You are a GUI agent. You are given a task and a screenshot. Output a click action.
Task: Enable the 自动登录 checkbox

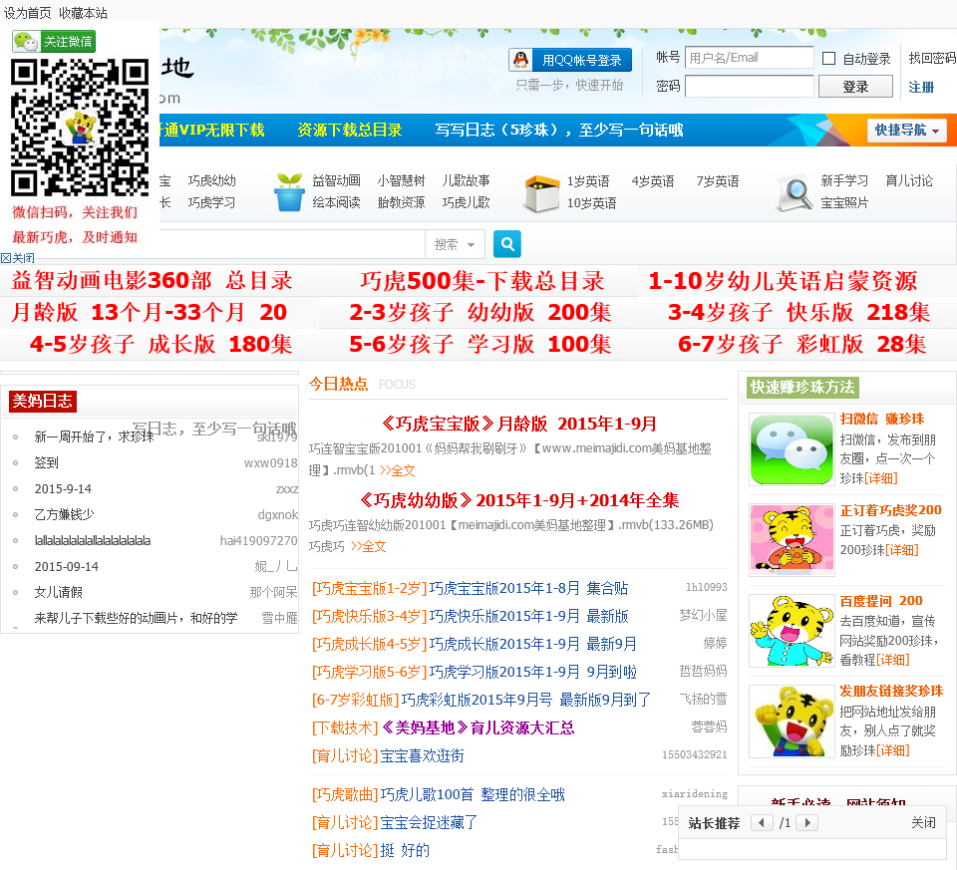828,59
